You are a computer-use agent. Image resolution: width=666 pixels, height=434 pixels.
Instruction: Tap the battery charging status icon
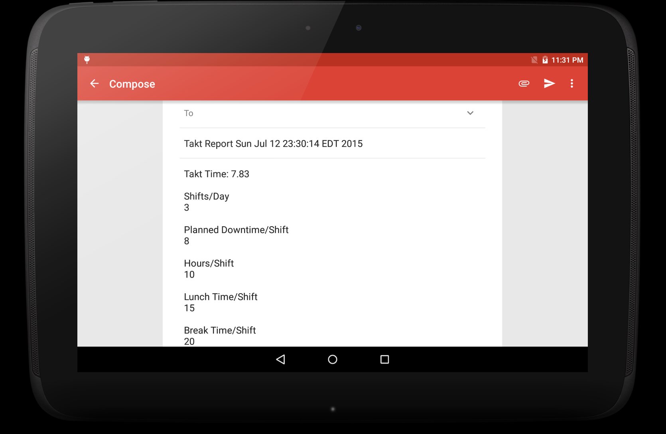545,60
